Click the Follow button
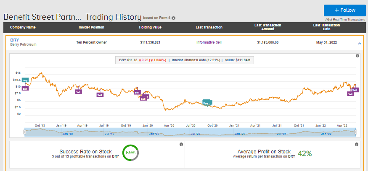 pyautogui.click(x=344, y=10)
